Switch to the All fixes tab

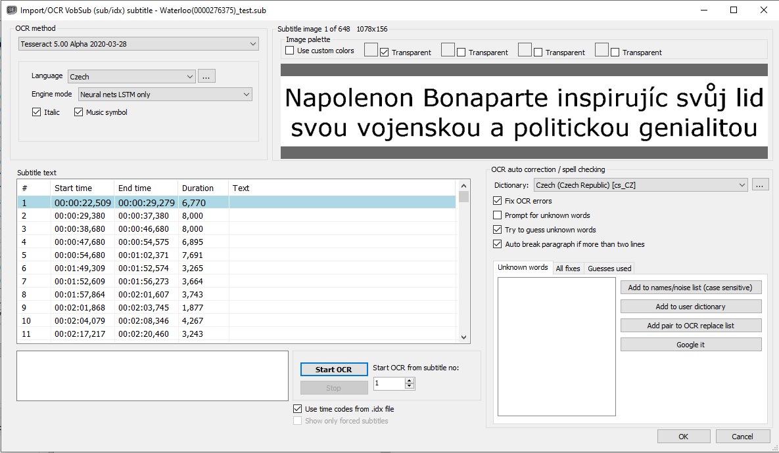tap(568, 269)
